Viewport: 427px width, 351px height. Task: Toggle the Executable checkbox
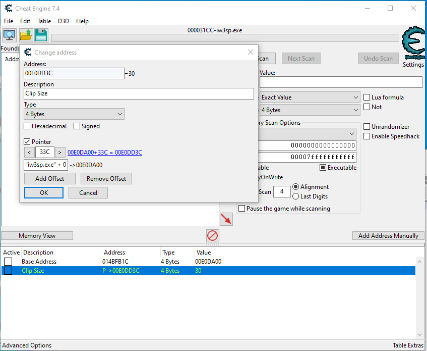[x=323, y=168]
